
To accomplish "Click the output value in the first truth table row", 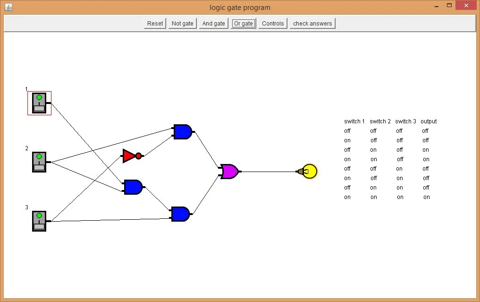I will click(425, 131).
